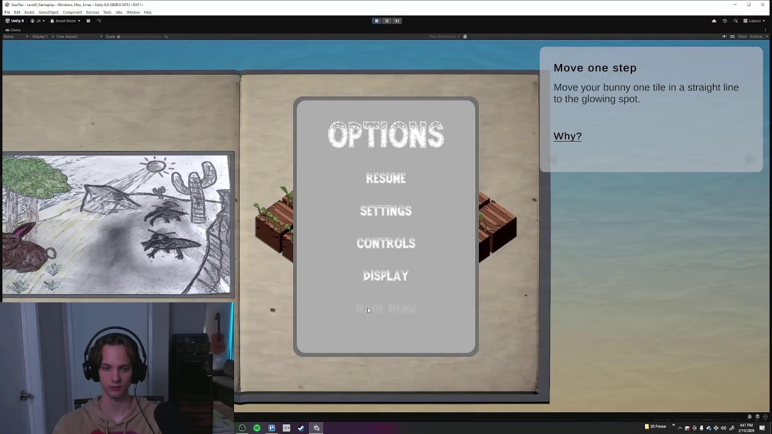Image resolution: width=772 pixels, height=434 pixels.
Task: Open the Jobs menu
Action: point(119,12)
